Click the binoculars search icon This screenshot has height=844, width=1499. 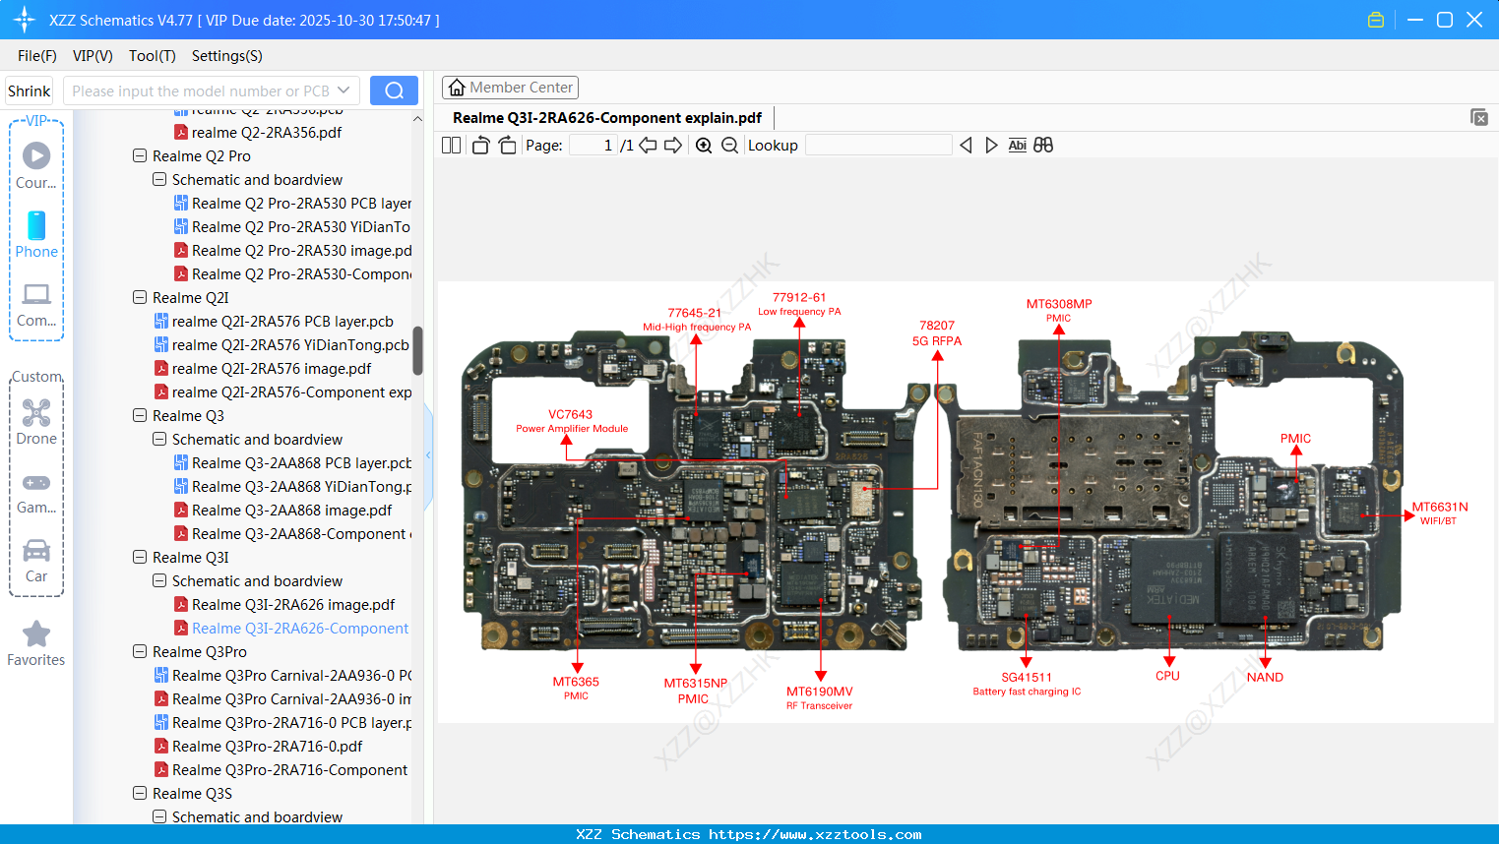[x=1043, y=145]
